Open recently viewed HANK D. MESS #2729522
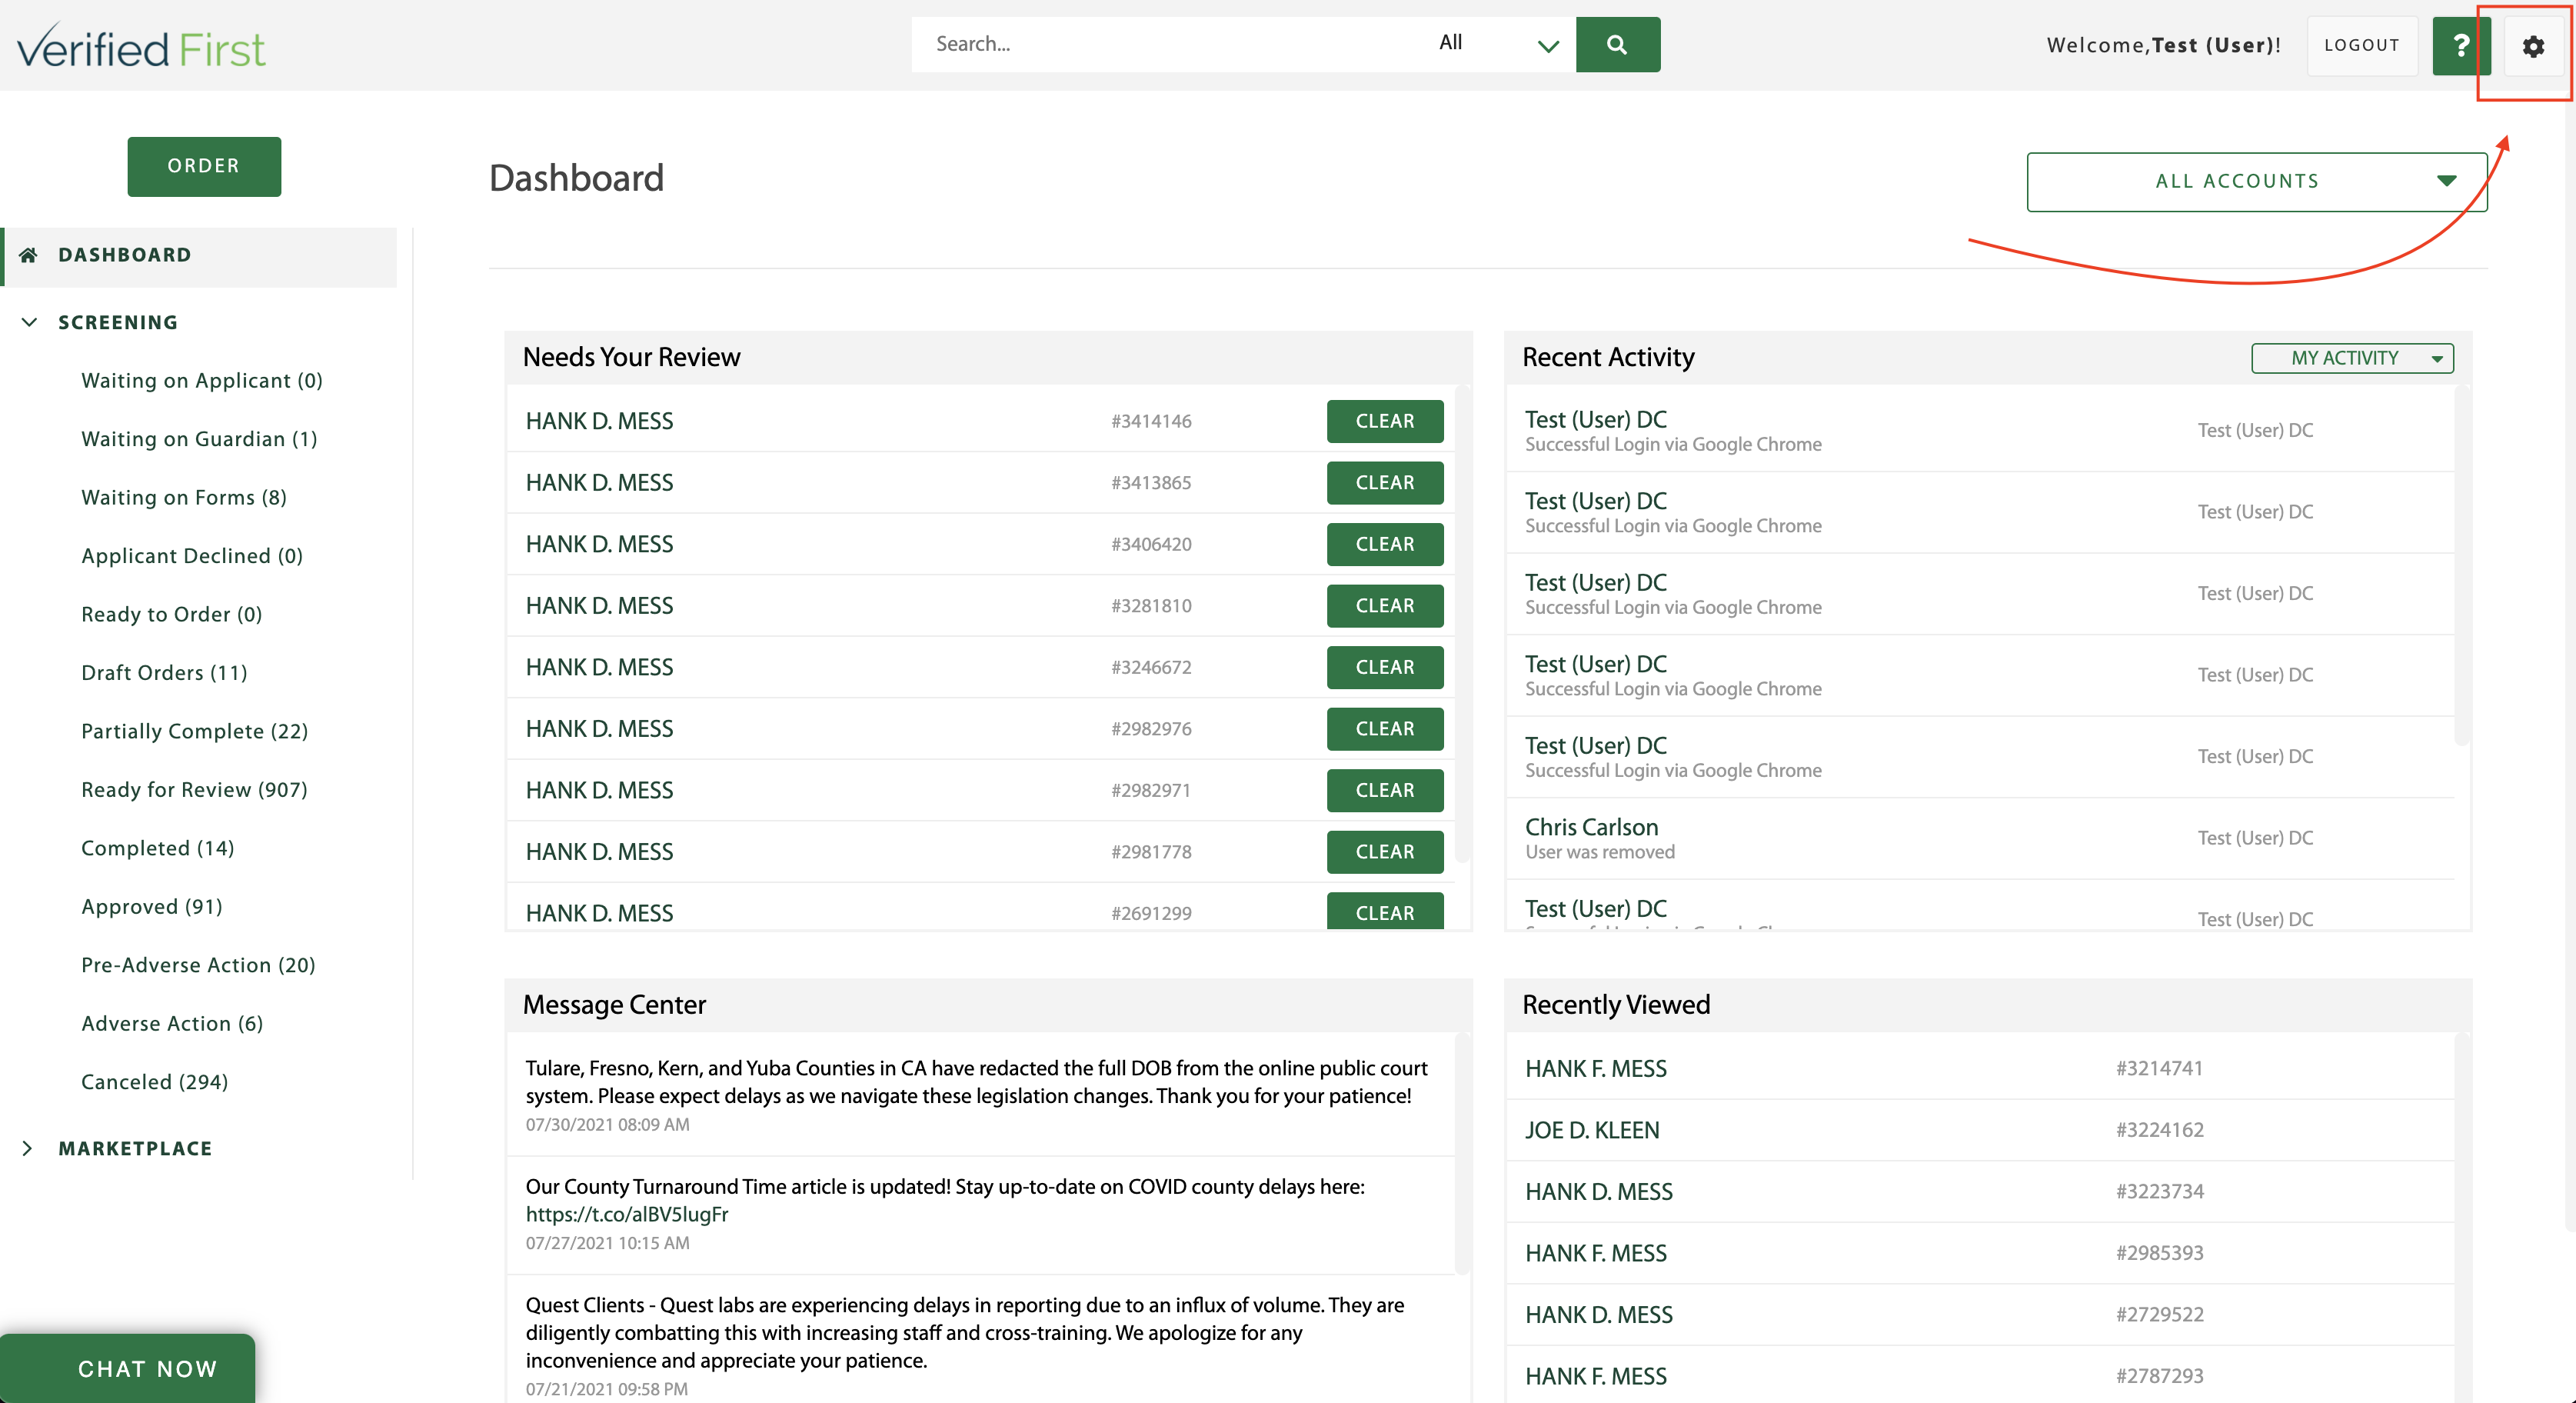Viewport: 2576px width, 1403px height. (x=1598, y=1315)
